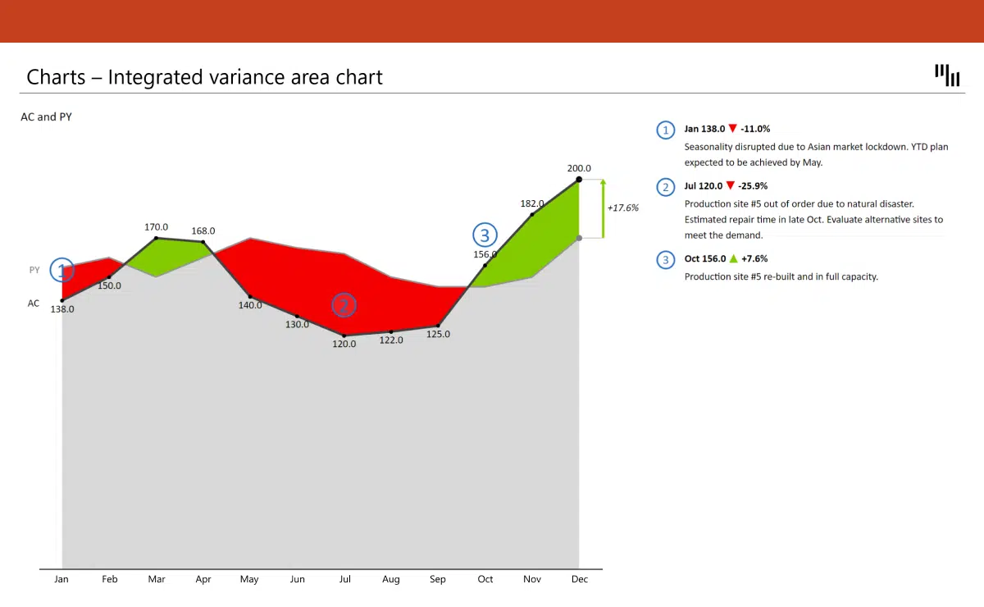
Task: Select comment marker 1 on the chart
Action: 62,270
